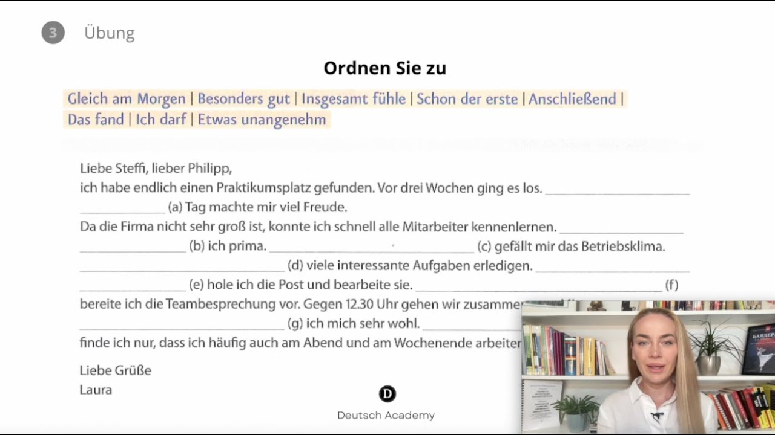
Task: Click the 'Deutsch Academy' caption
Action: click(386, 416)
